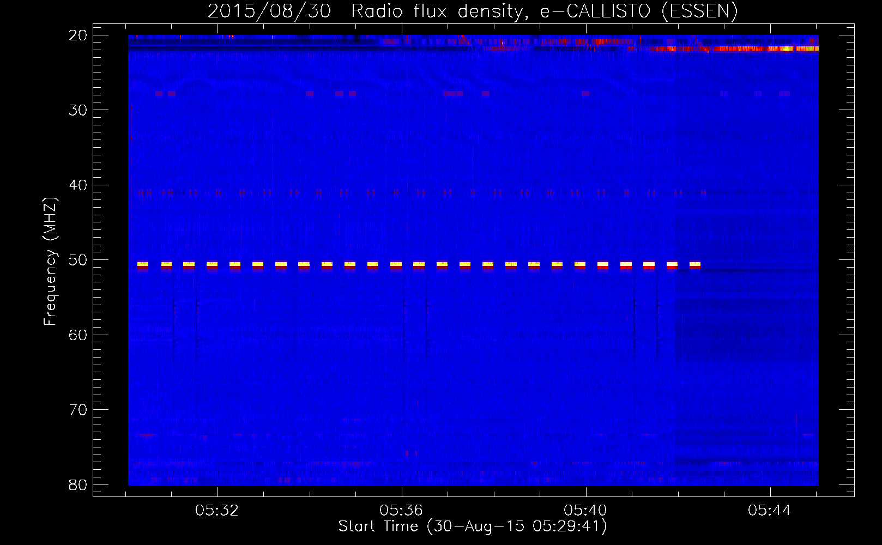882x545 pixels.
Task: Click the 40 frequency tick label
Action: coord(78,185)
